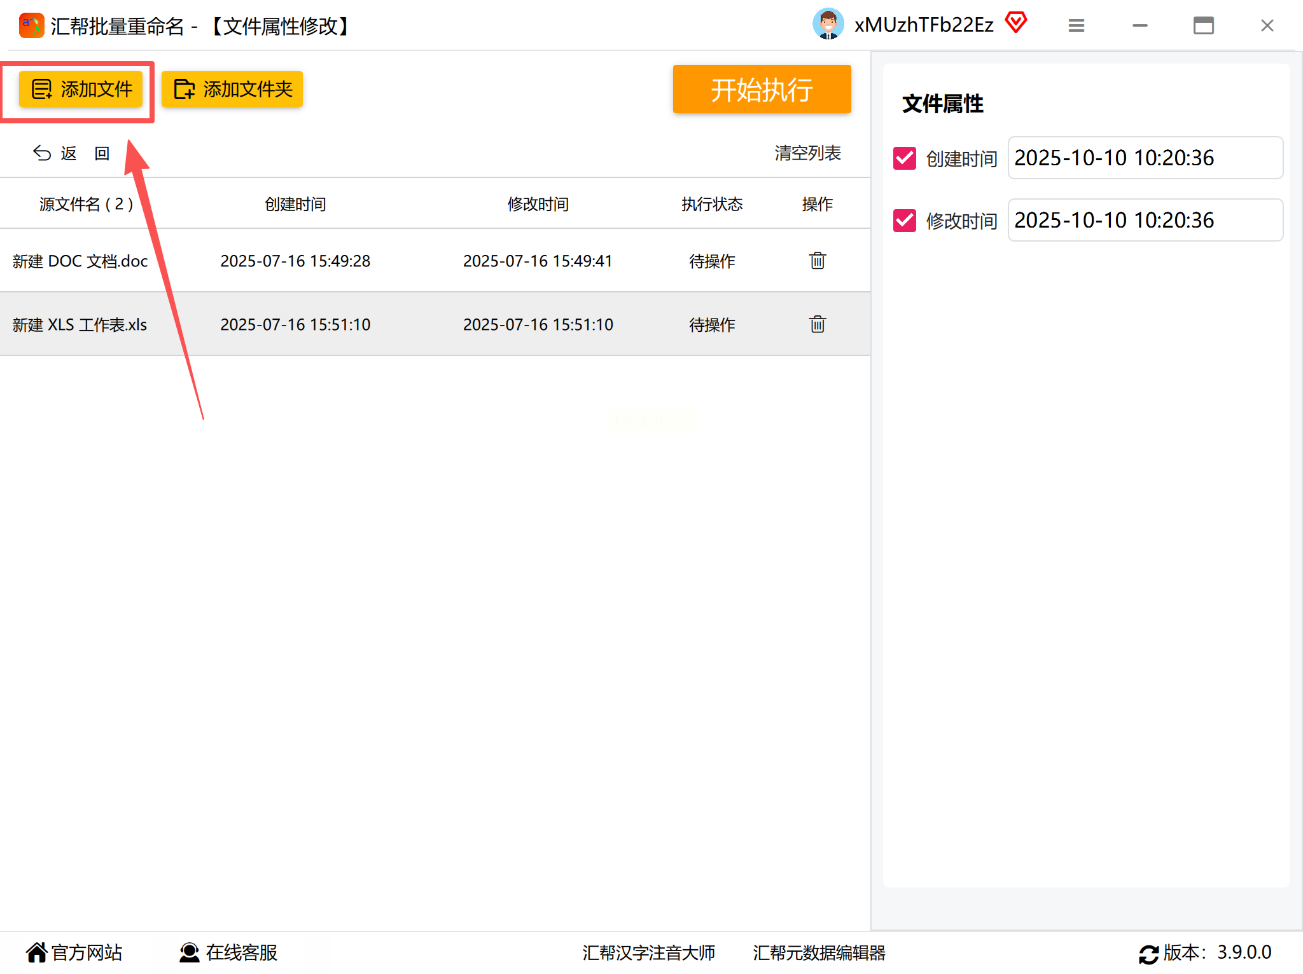1303x974 pixels.
Task: Open 汇帮元数据编辑器 link
Action: pyautogui.click(x=819, y=952)
